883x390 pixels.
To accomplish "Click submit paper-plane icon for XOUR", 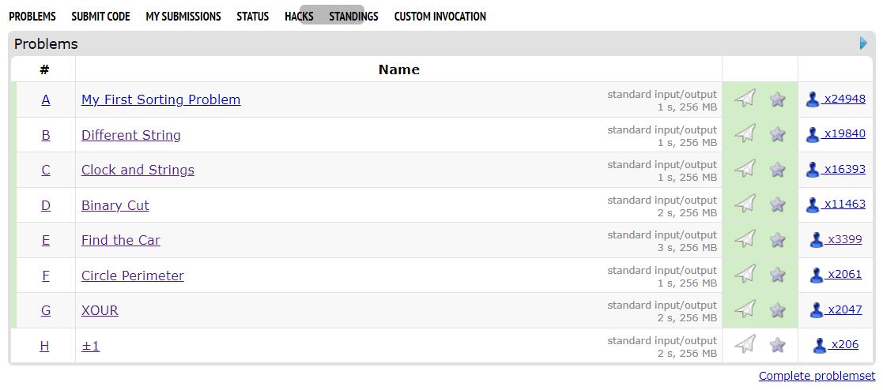I will point(745,309).
